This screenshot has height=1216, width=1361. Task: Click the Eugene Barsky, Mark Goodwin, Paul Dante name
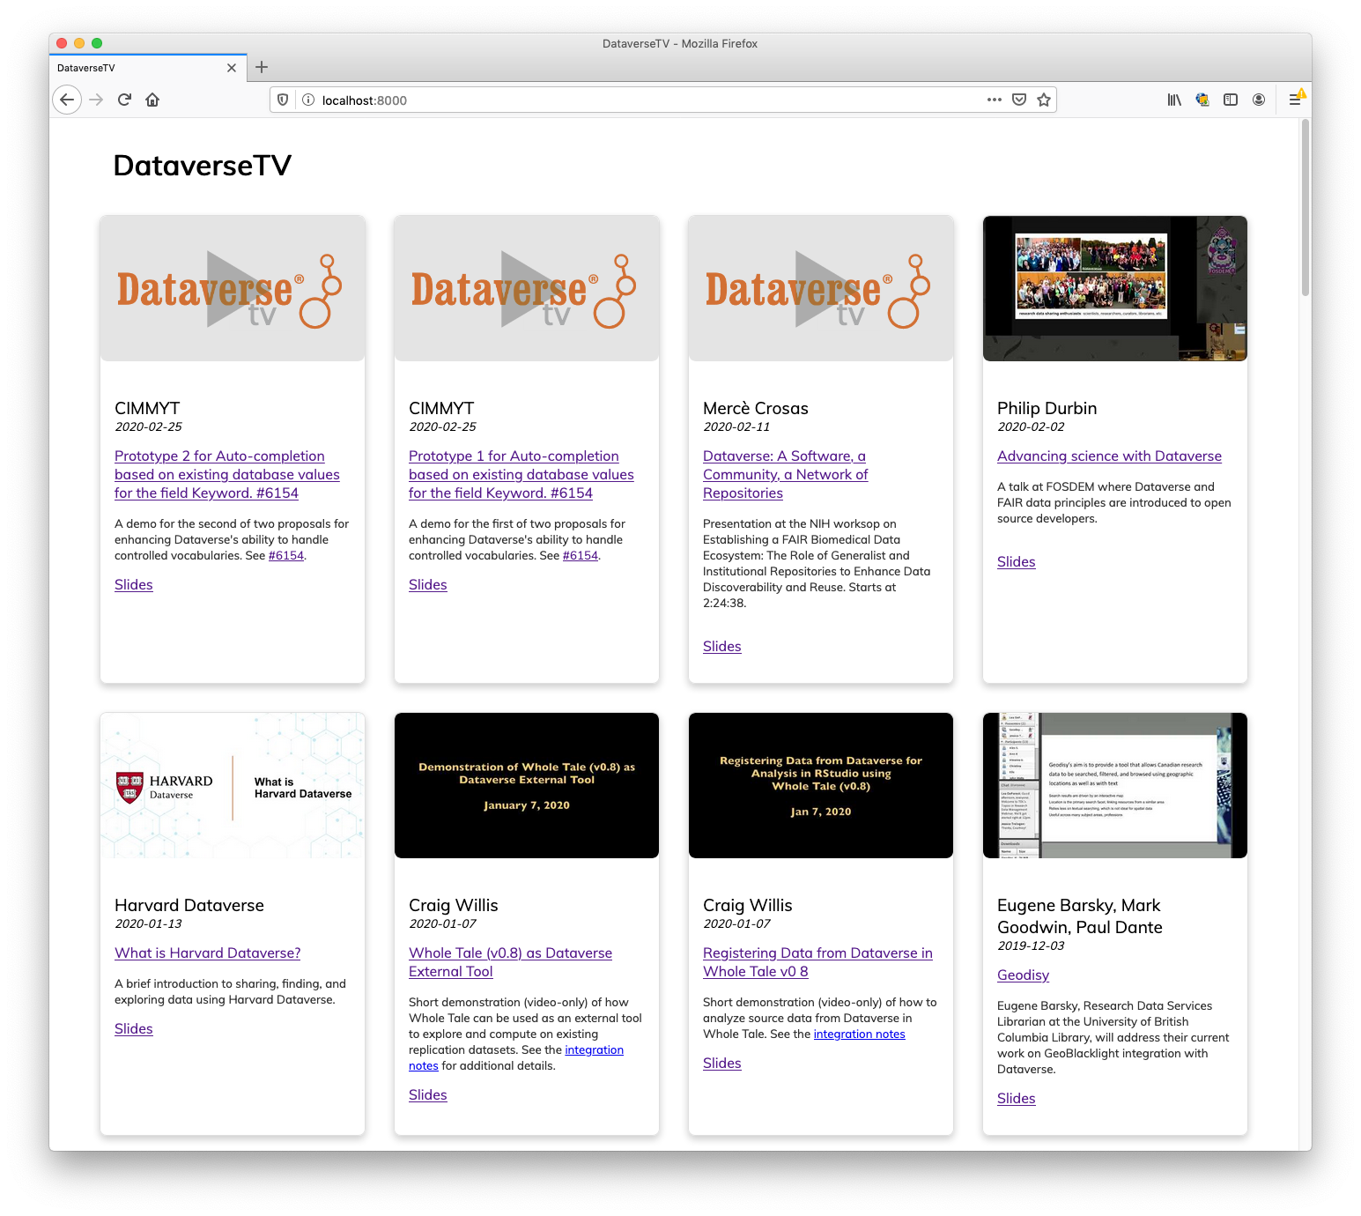[x=1080, y=916]
